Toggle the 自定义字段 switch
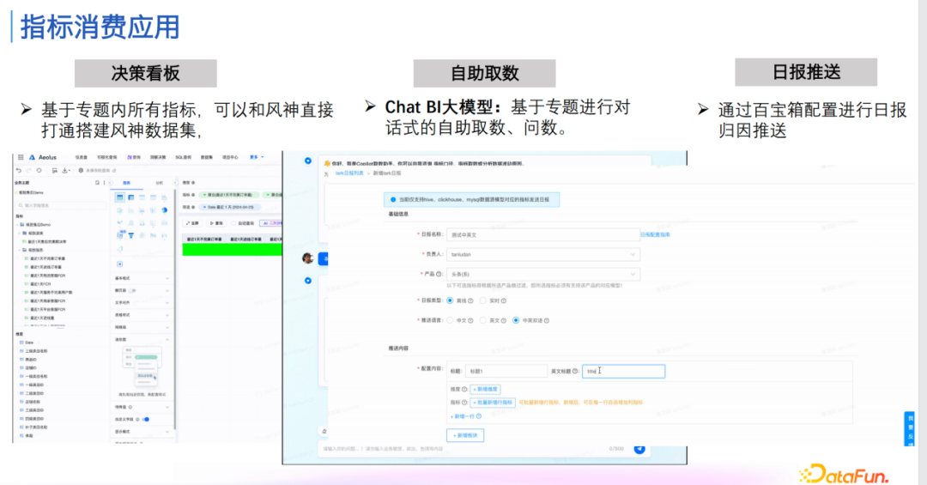Image resolution: width=927 pixels, height=485 pixels. click(145, 420)
